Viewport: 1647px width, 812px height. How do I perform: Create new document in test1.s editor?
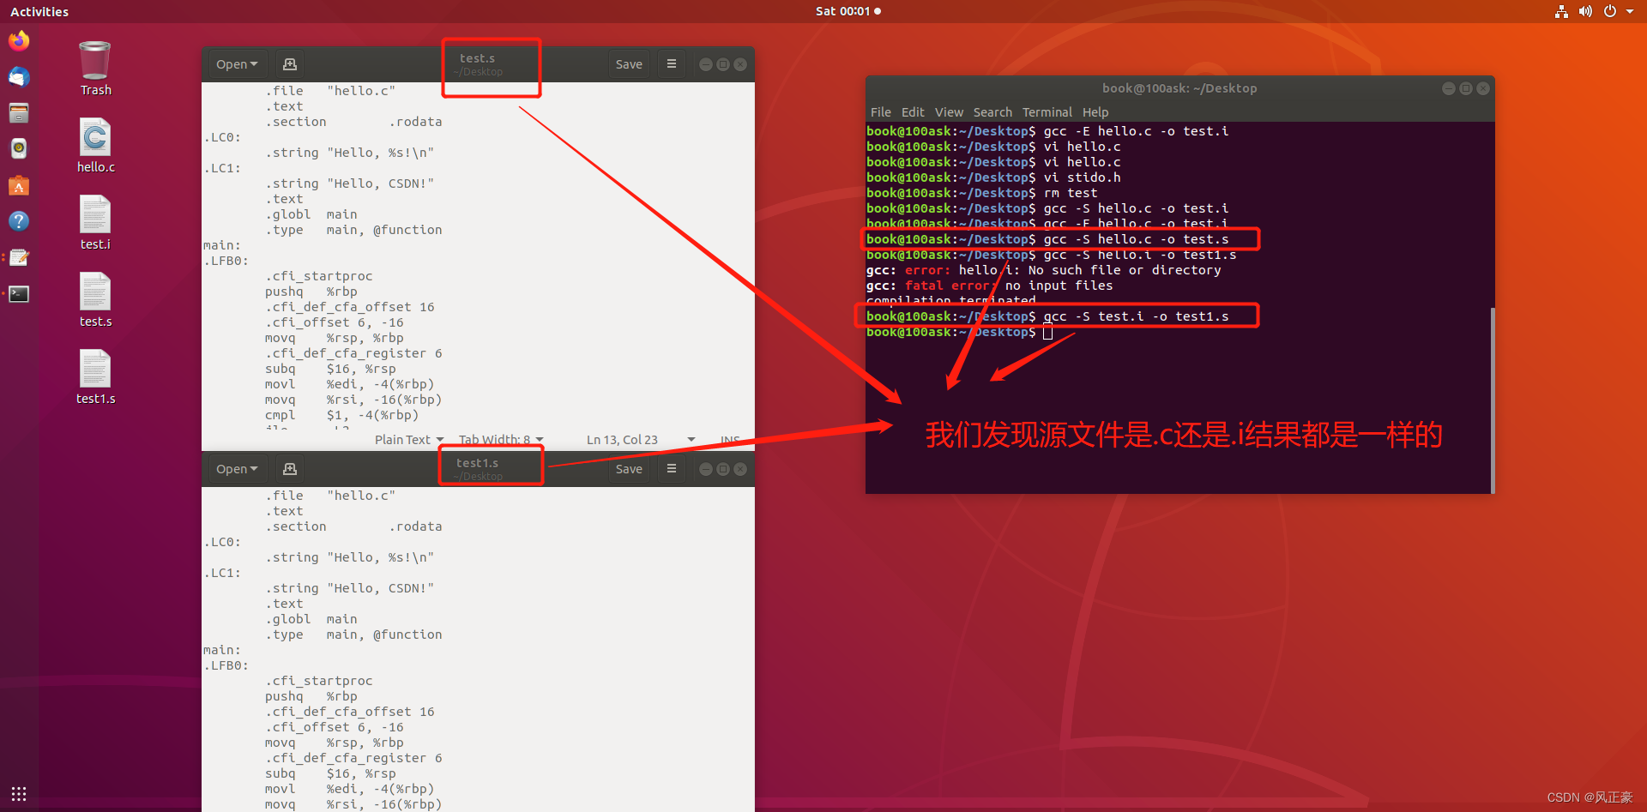(x=290, y=469)
